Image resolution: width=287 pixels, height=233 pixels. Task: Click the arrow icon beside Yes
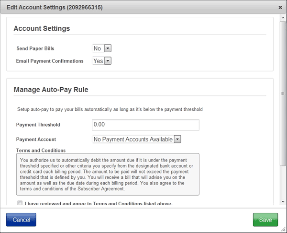tap(108, 61)
